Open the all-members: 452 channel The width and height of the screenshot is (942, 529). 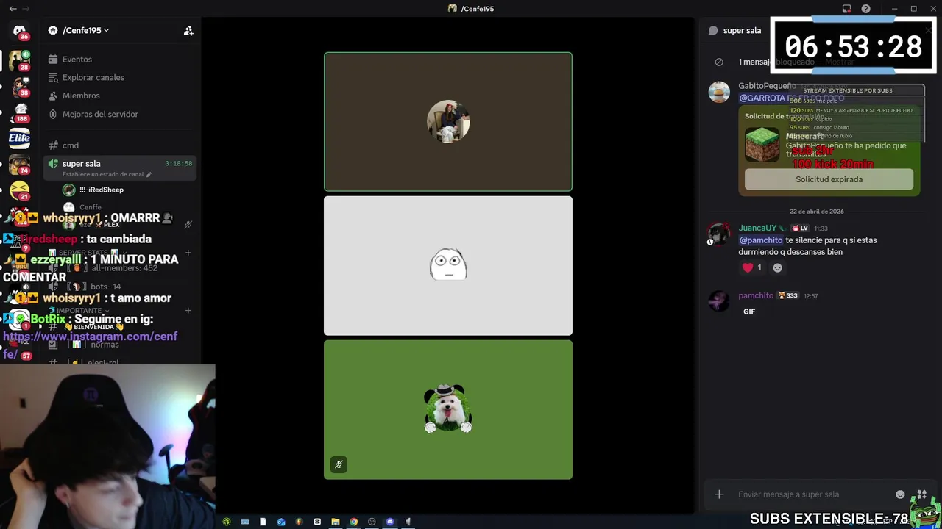pos(124,268)
